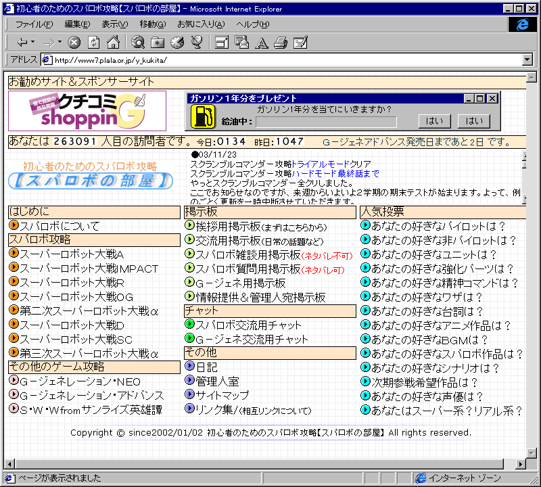Click the クチコミ shoppinG banner

(87, 111)
